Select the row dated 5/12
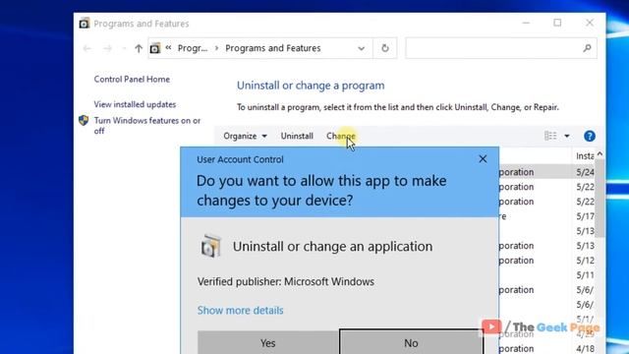Viewport: 629px width, 354px height. click(546, 261)
